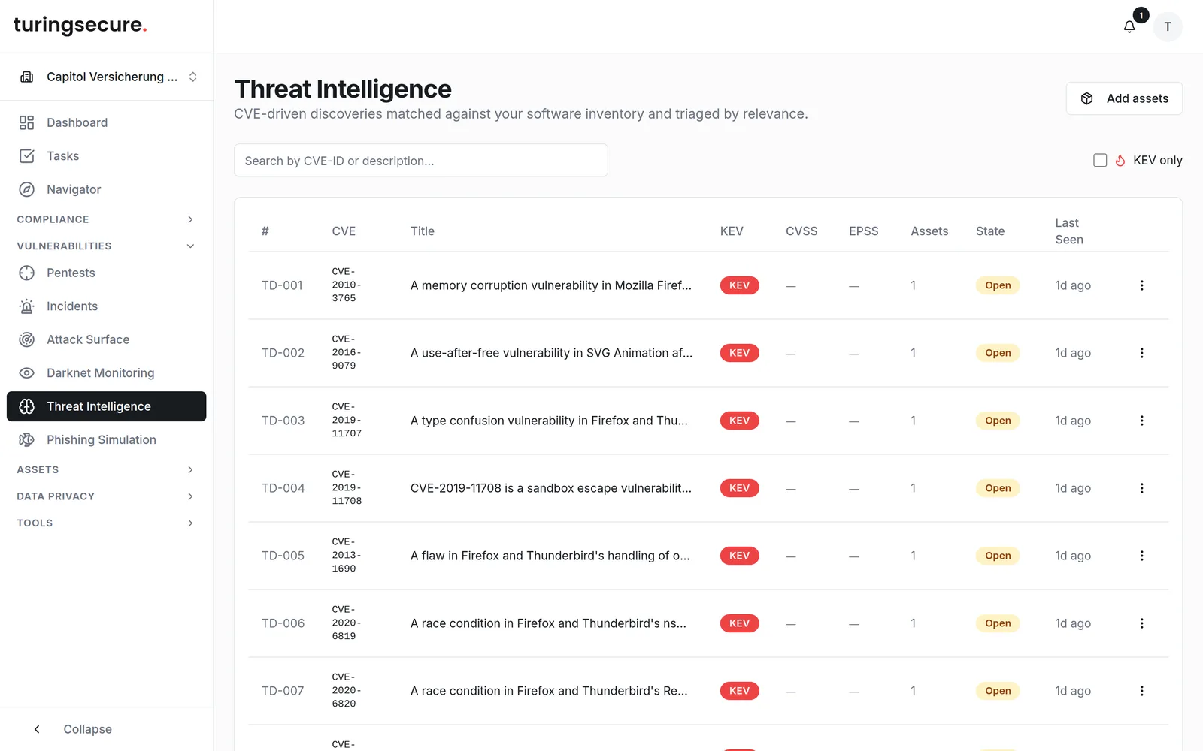
Task: Focus the Search by CVE-ID field
Action: click(421, 161)
